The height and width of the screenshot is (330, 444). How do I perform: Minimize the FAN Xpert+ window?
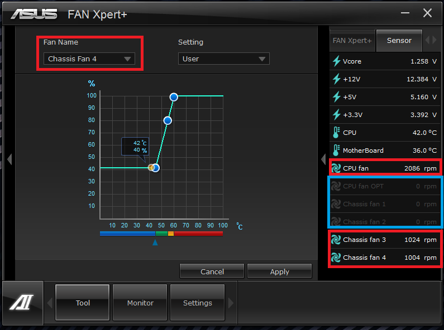pos(405,13)
